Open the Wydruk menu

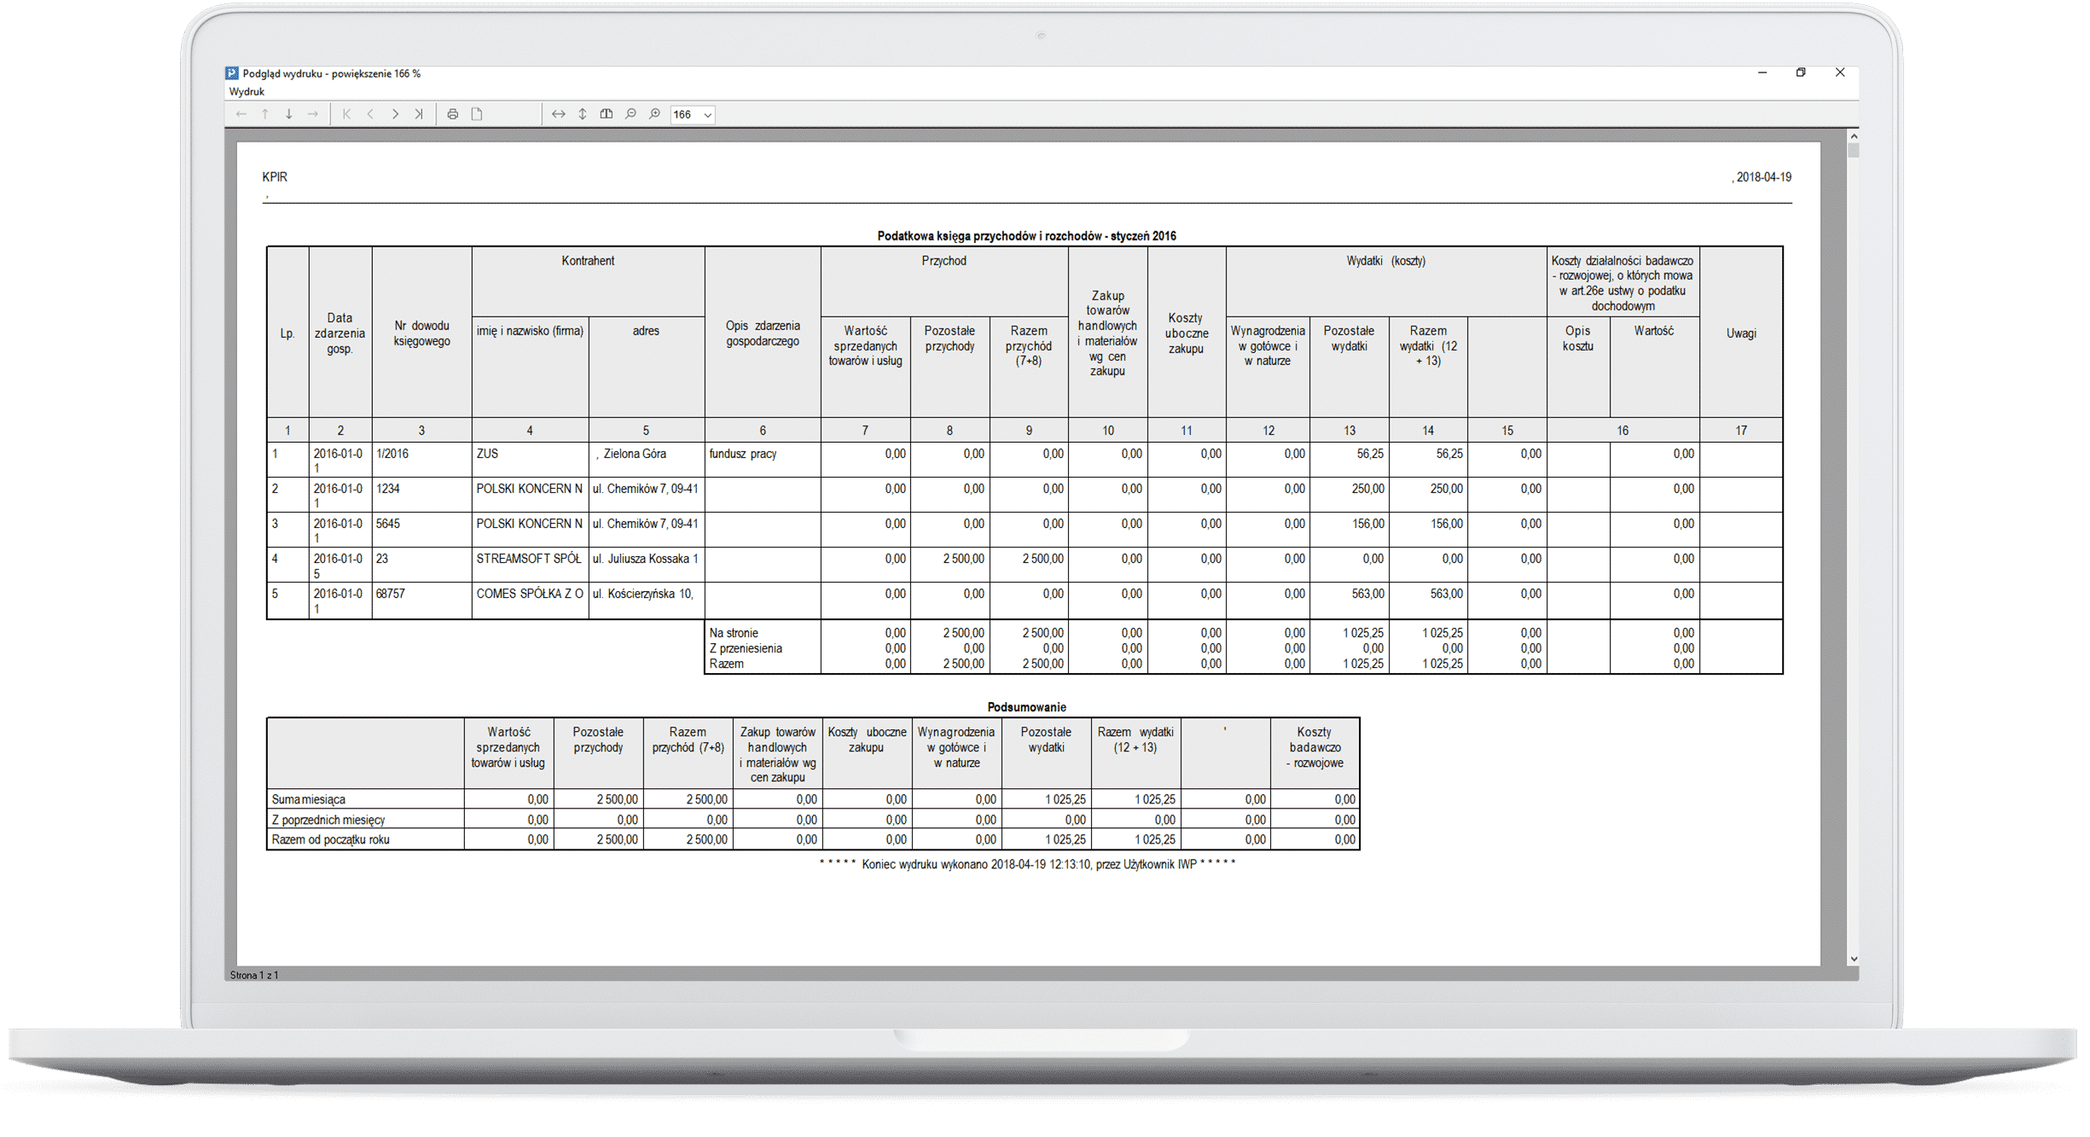[247, 91]
